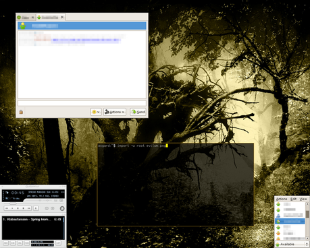The height and width of the screenshot is (248, 310).
Task: Close the second chat tab
Action: (x=62, y=17)
